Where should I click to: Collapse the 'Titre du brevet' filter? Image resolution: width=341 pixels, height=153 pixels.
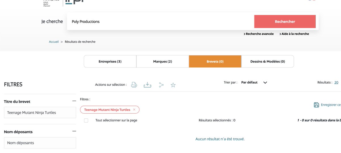pos(74,101)
